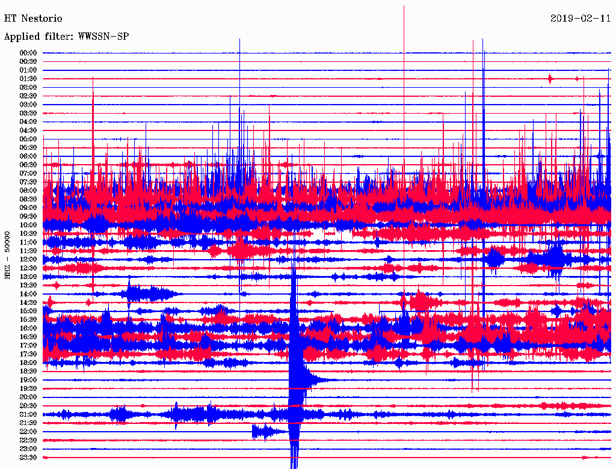
Task: Click the 20:30 time label
Action: [28, 406]
